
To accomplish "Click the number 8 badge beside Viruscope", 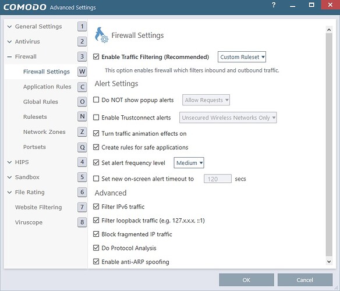I will click(x=82, y=222).
